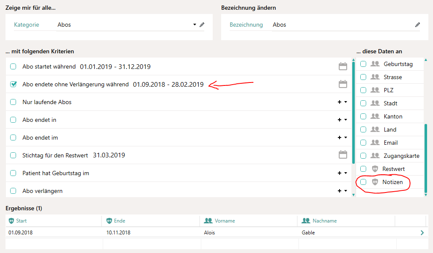Viewport: 433px width, 253px height.
Task: Click plus icon on Abo endet in row
Action: point(340,120)
